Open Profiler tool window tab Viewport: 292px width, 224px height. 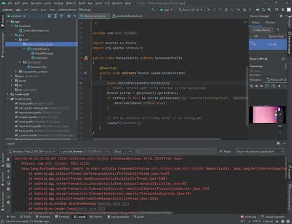[95, 217]
